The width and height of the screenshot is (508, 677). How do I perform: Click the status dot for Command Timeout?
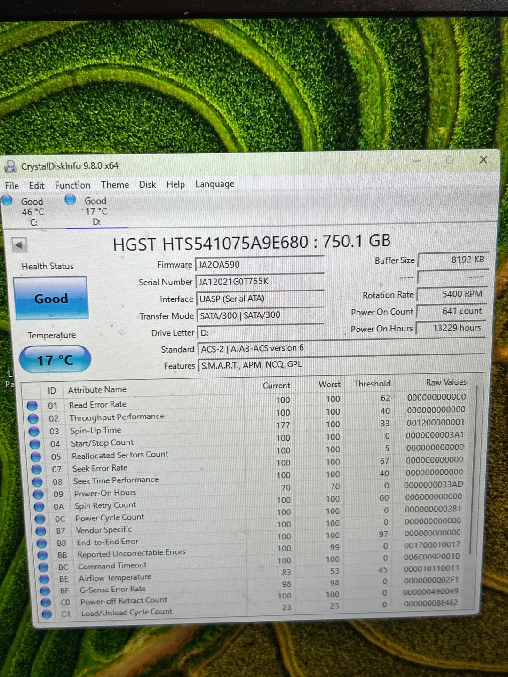click(x=43, y=567)
